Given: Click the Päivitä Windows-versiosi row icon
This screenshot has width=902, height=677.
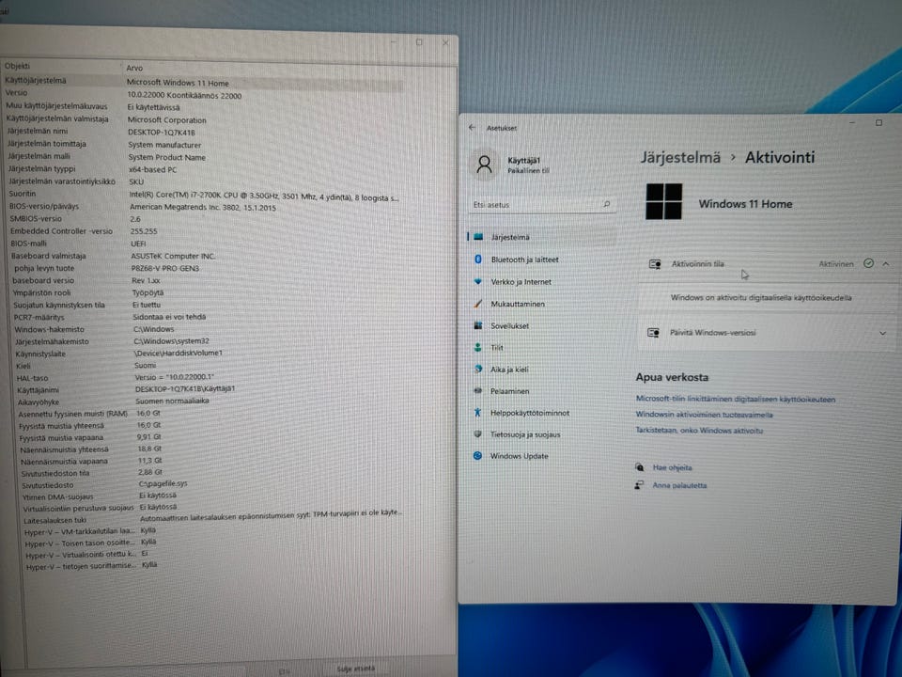Looking at the screenshot, I should pos(653,332).
